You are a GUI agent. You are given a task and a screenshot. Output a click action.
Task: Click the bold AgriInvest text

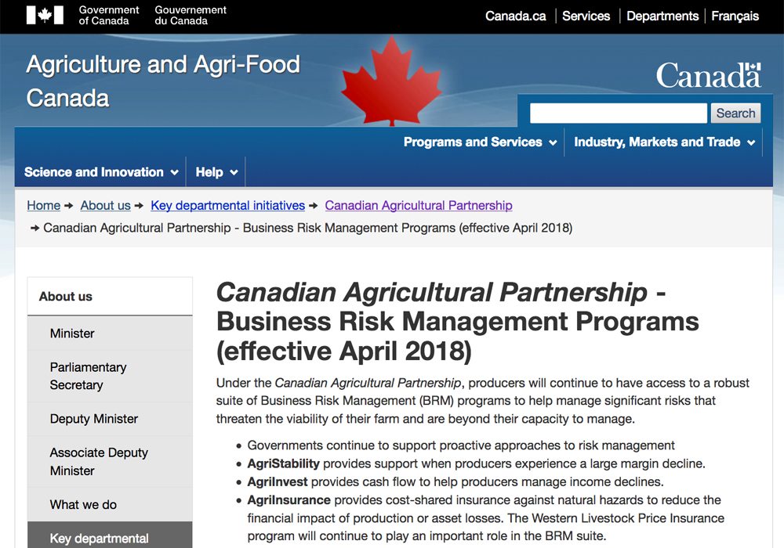[x=277, y=482]
